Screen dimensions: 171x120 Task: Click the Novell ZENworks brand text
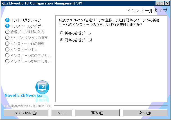point(23,96)
